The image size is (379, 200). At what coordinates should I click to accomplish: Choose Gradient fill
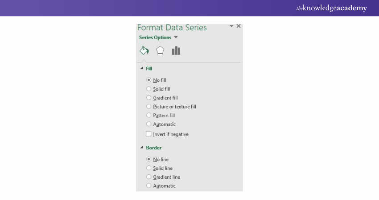click(149, 98)
